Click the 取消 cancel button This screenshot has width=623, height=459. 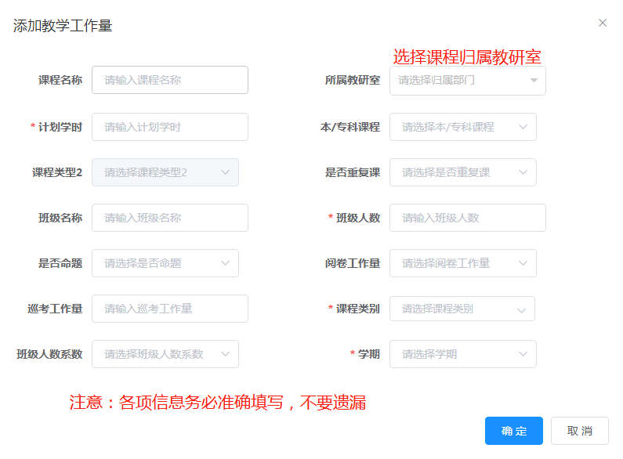pos(580,431)
